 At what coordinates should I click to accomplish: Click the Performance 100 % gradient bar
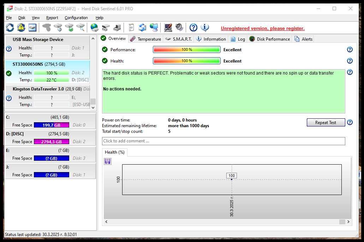tap(187, 49)
